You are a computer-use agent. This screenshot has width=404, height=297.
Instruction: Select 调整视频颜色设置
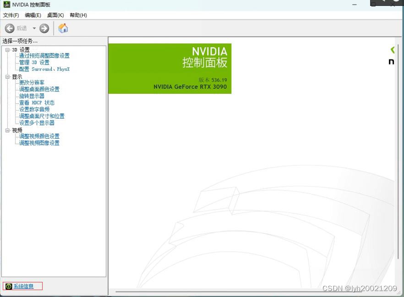pyautogui.click(x=39, y=136)
